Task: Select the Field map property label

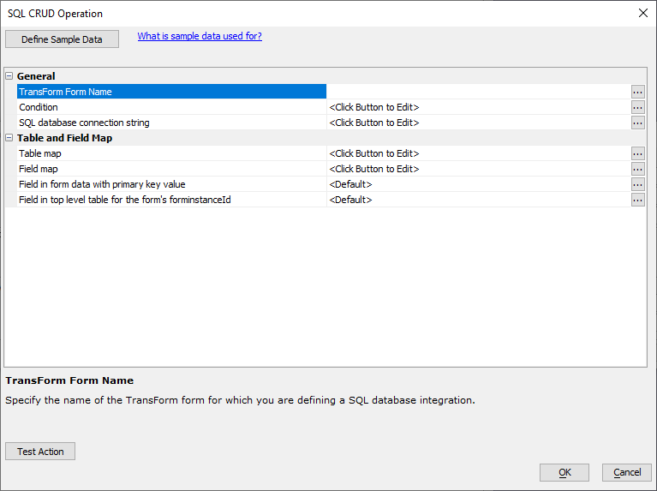Action: tap(39, 169)
